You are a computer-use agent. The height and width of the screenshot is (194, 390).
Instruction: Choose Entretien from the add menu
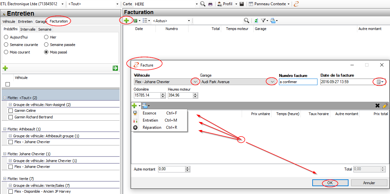click(x=150, y=120)
